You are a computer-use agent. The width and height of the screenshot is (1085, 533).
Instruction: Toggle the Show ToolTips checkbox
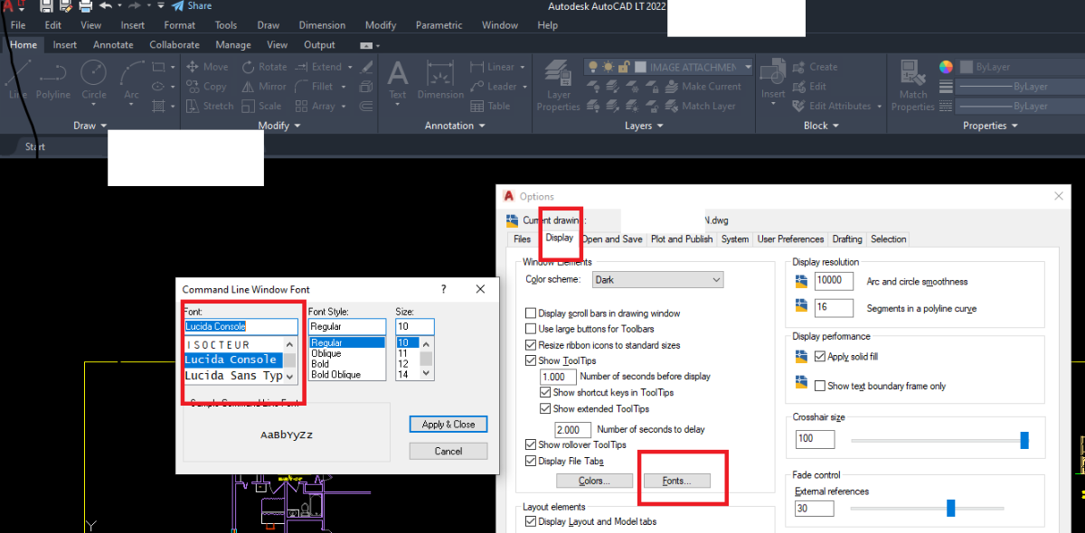(531, 360)
